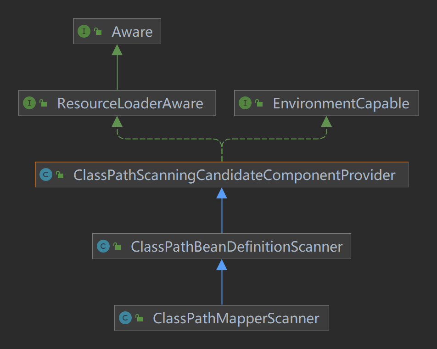Image resolution: width=437 pixels, height=349 pixels.
Task: Select the ResourceLoaderAware label text
Action: [x=130, y=103]
